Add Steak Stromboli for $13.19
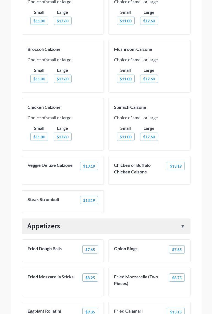Image resolution: width=212 pixels, height=314 pixels. point(89,200)
